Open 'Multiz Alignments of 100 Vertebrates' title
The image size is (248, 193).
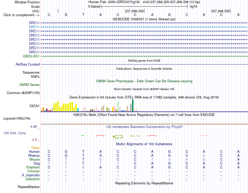point(144,144)
